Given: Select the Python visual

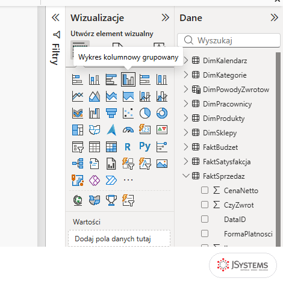Looking at the screenshot, I should point(145,147).
